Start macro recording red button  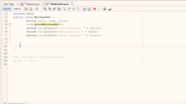pyautogui.click(x=94, y=9)
